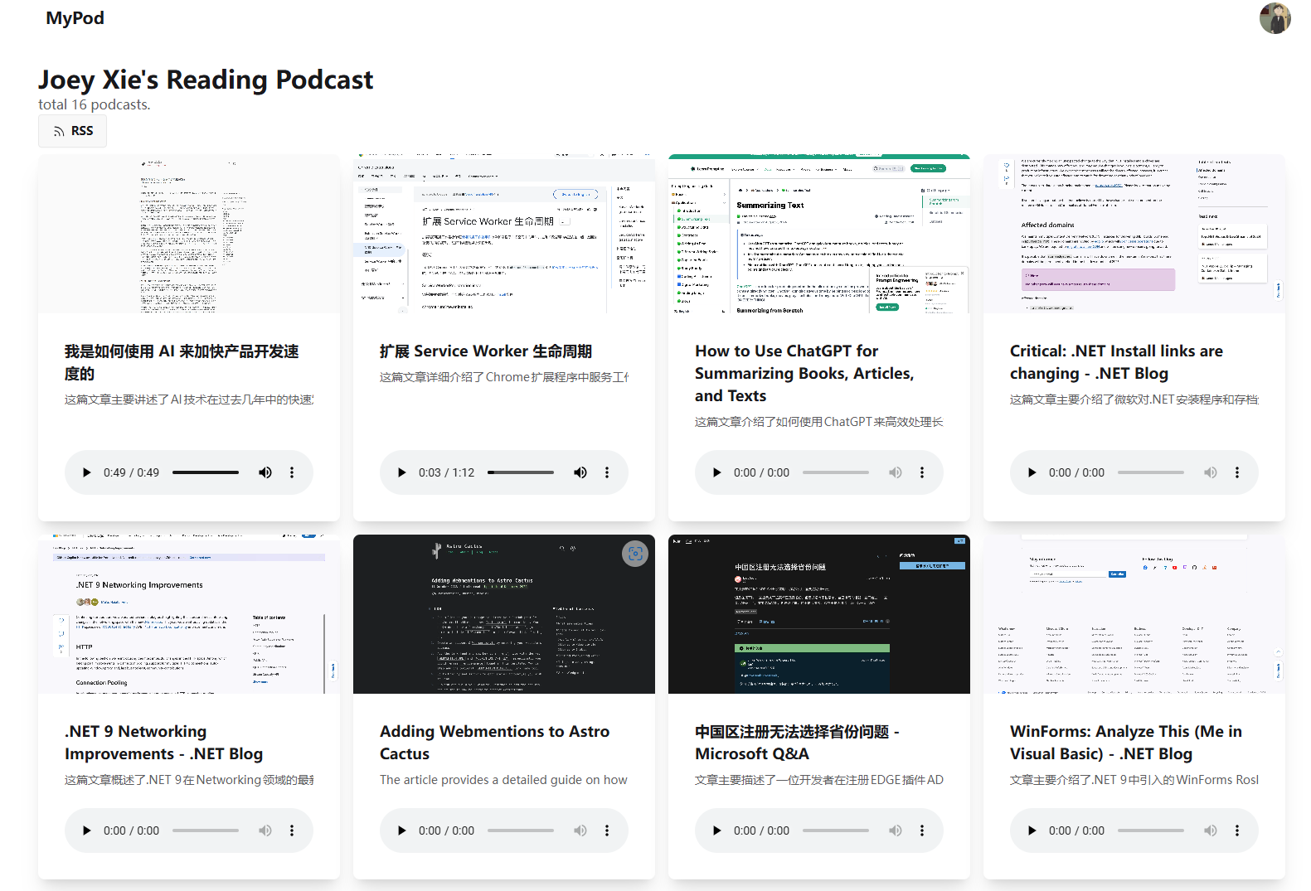Viewport: 1311px width, 891px height.
Task: Play the AI 来加快产品开发速度 podcast audio
Action: (x=86, y=472)
